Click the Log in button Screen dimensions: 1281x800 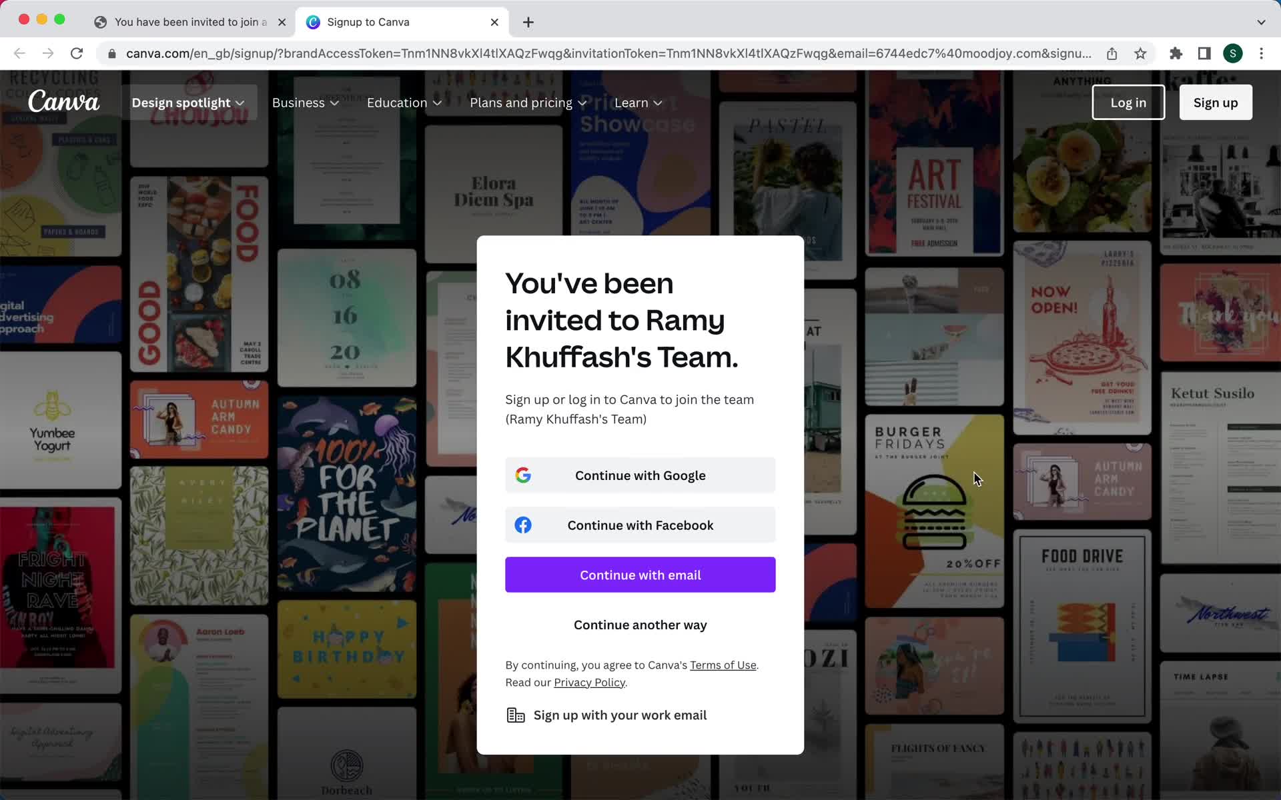1128,103
